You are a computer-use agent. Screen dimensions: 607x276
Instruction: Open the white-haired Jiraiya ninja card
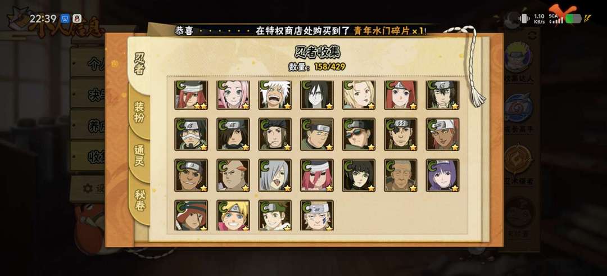click(x=275, y=95)
